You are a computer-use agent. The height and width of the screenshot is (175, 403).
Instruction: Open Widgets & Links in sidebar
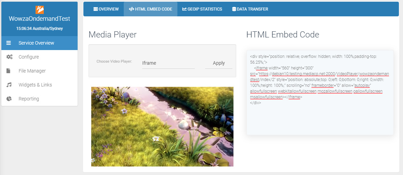click(40, 85)
